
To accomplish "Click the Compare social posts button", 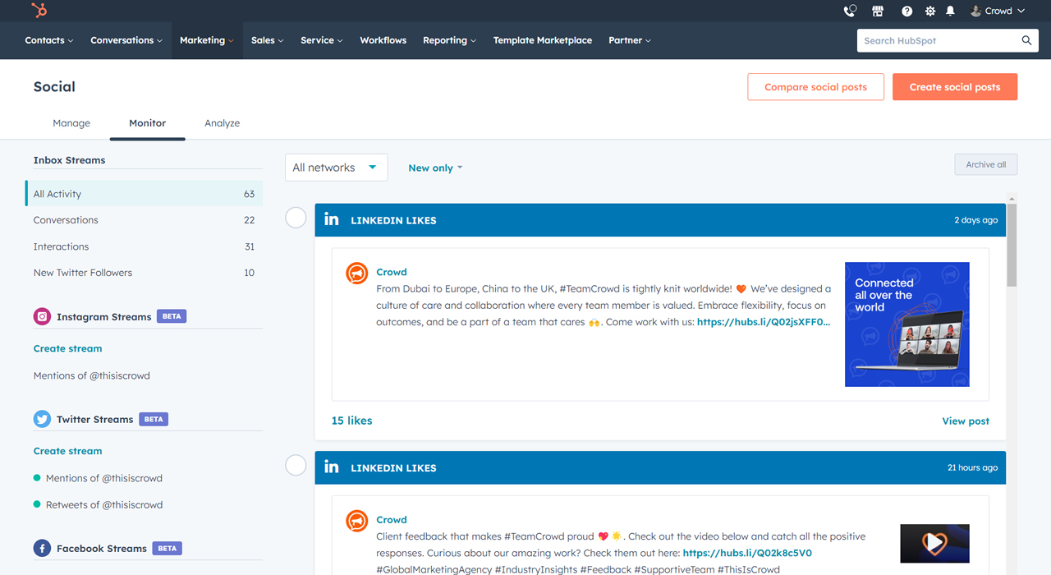I will click(815, 87).
